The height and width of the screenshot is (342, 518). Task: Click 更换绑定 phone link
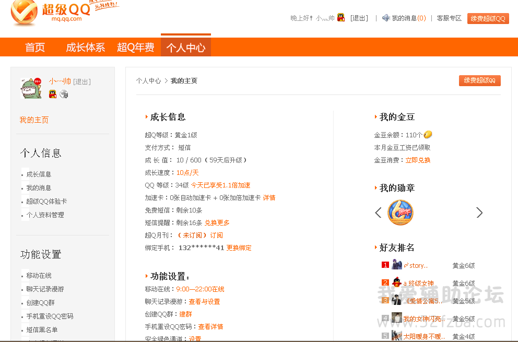239,248
